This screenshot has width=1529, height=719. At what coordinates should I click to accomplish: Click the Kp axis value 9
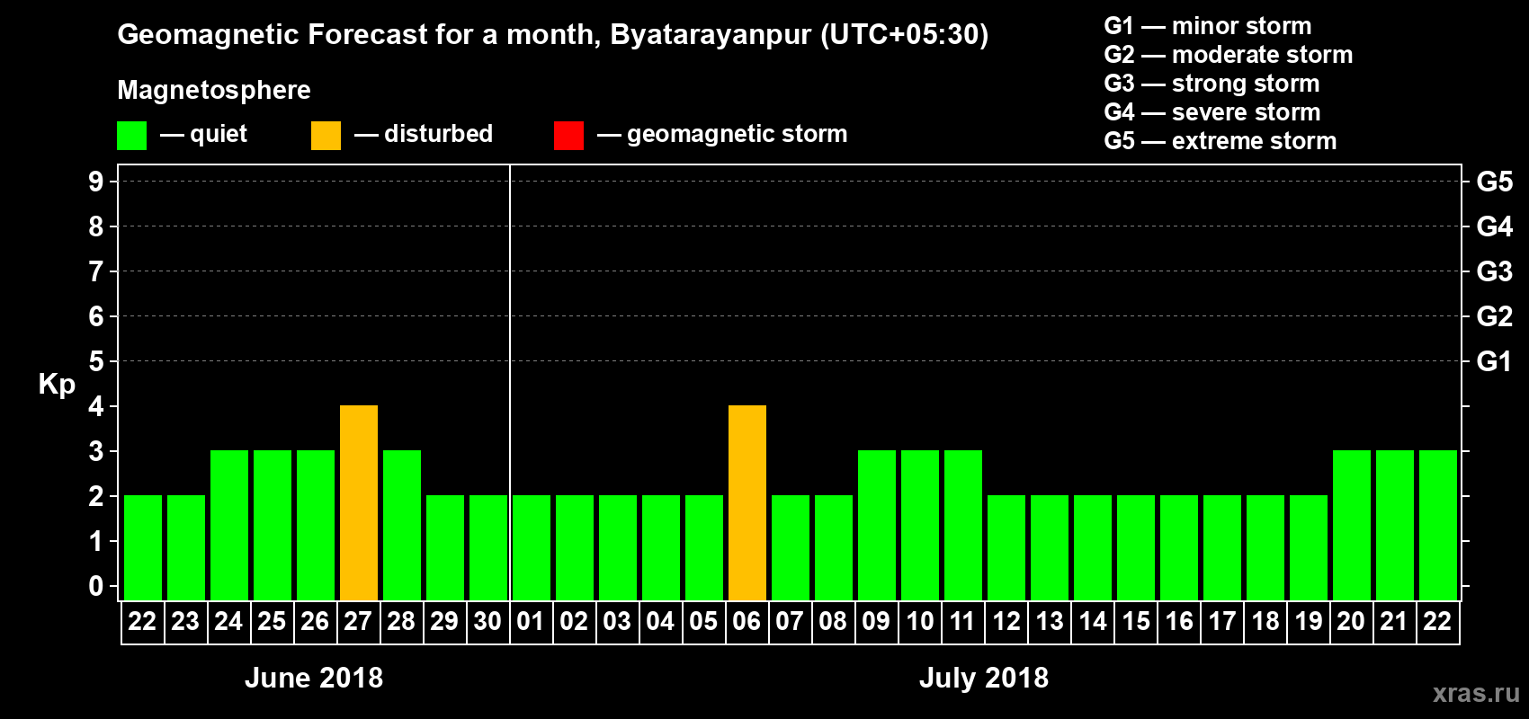click(x=96, y=182)
